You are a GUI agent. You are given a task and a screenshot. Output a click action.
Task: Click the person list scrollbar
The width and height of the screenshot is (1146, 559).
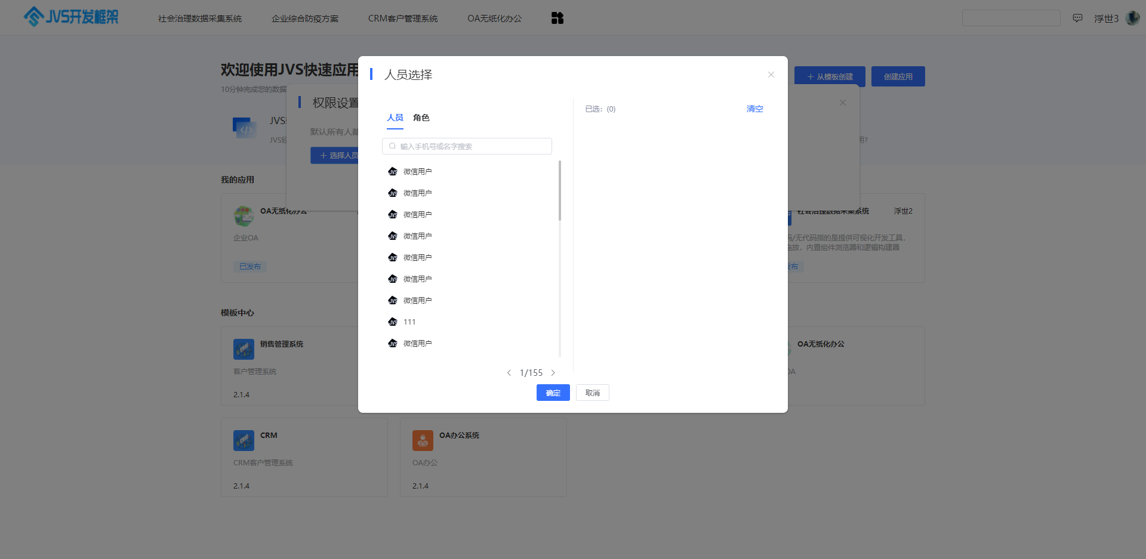tap(560, 191)
